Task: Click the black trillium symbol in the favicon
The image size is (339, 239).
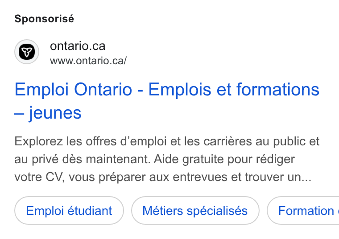Action: [27, 52]
